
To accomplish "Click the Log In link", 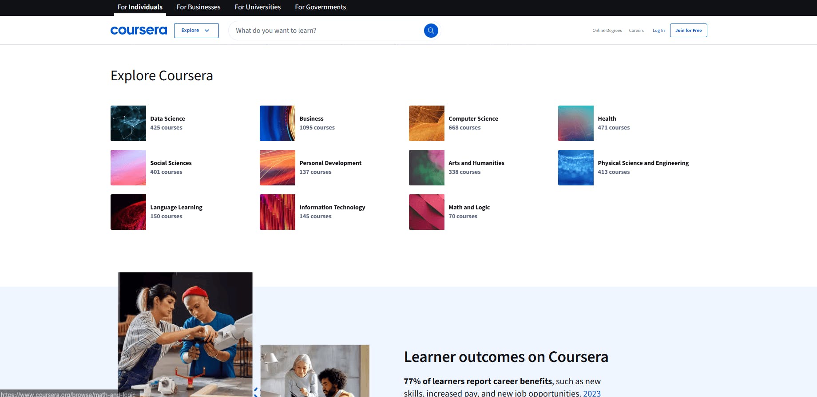I will pyautogui.click(x=658, y=31).
